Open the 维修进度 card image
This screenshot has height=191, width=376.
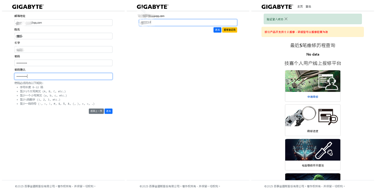[313, 115]
